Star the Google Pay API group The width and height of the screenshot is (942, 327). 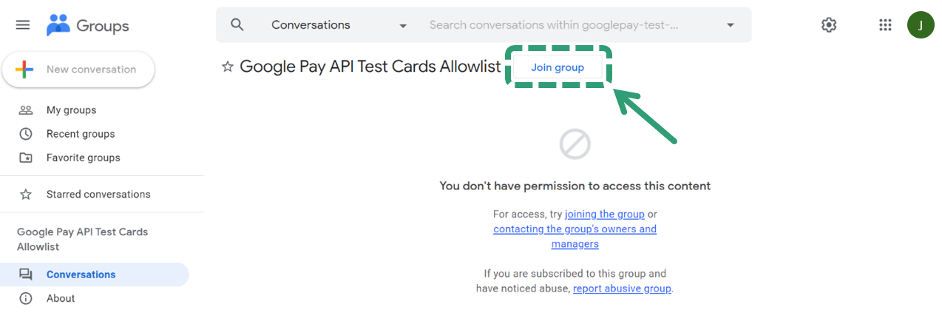[228, 67]
